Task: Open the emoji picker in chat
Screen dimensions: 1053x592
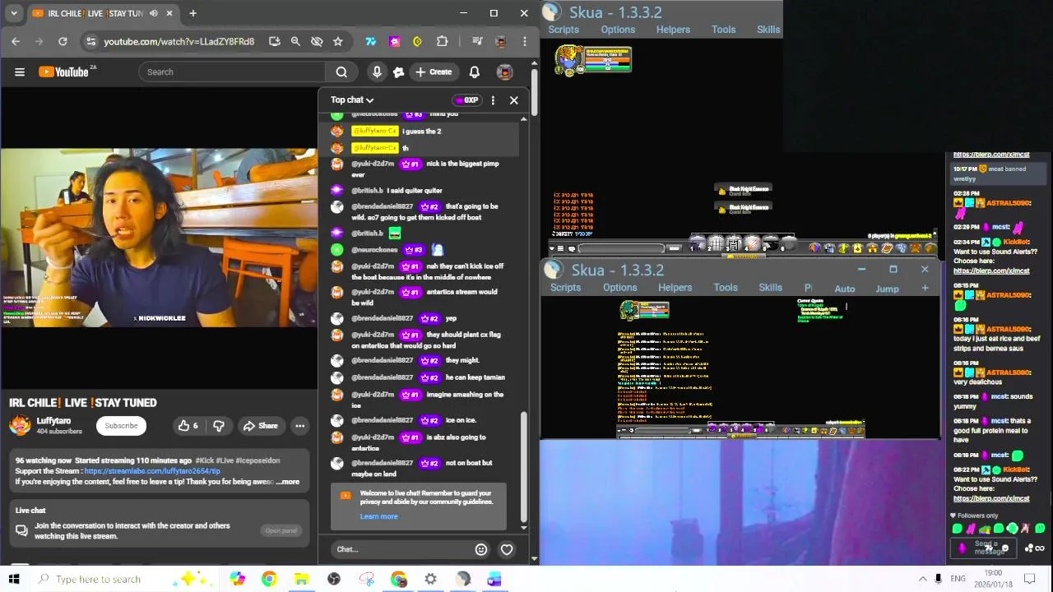Action: click(x=481, y=549)
